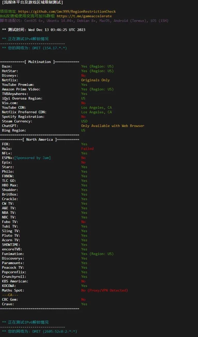Screen dimensions: 198x337
Task: Click the Popcornflix label
Action: coord(14,272)
